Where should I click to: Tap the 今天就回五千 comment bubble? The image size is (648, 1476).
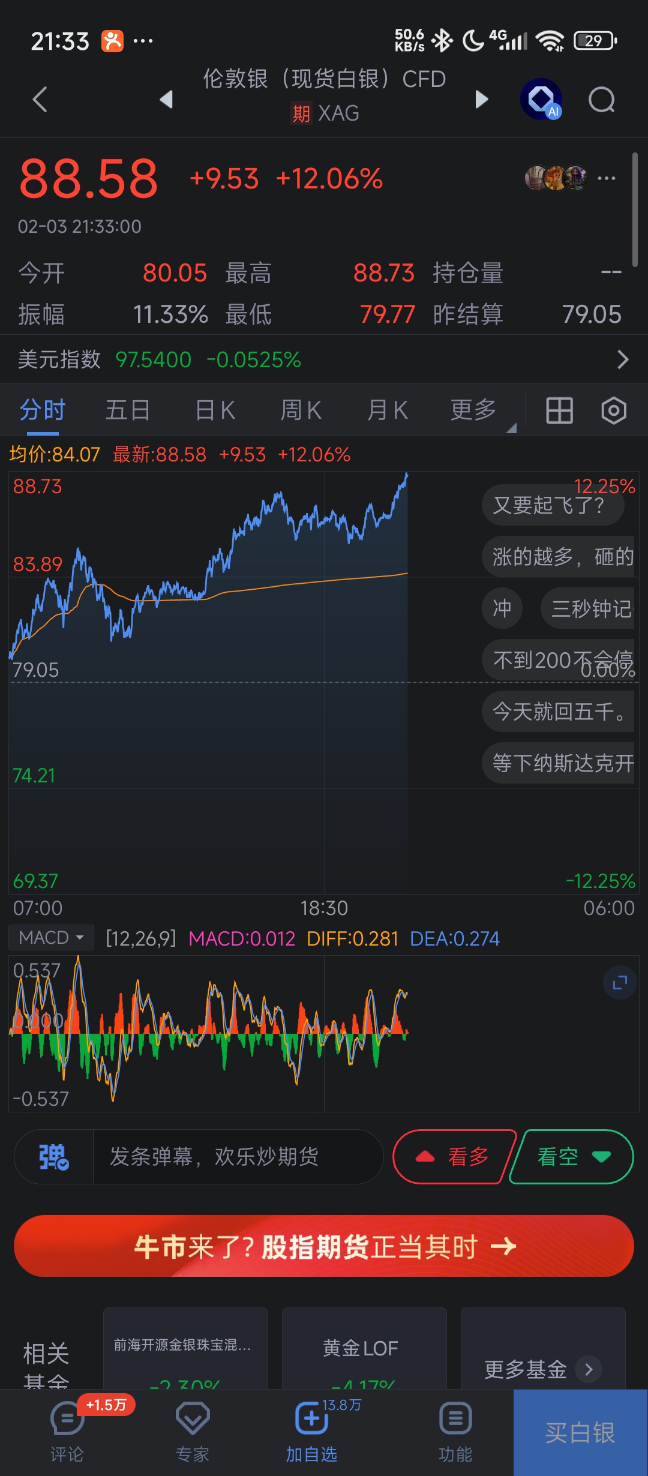pos(558,711)
